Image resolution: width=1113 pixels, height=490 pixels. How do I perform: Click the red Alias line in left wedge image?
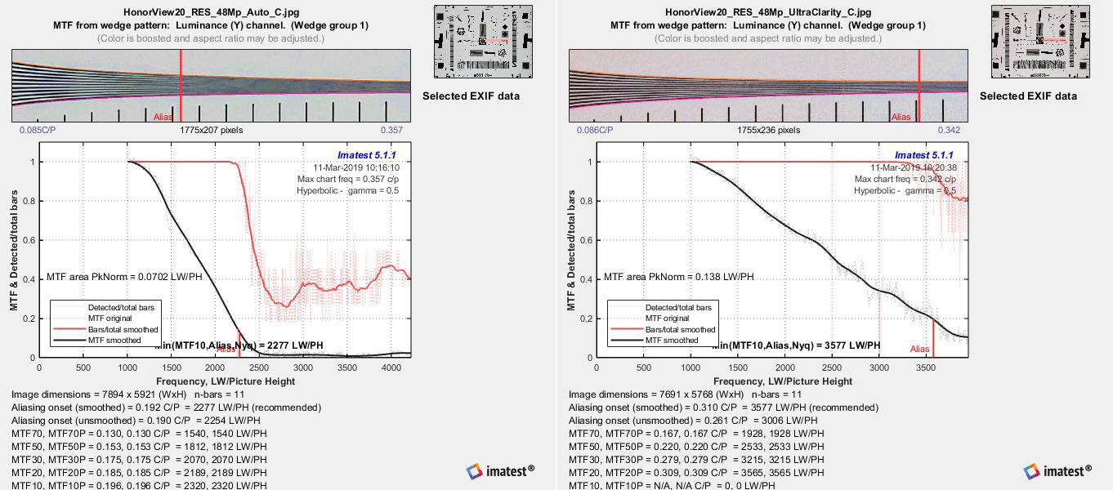tap(181, 86)
